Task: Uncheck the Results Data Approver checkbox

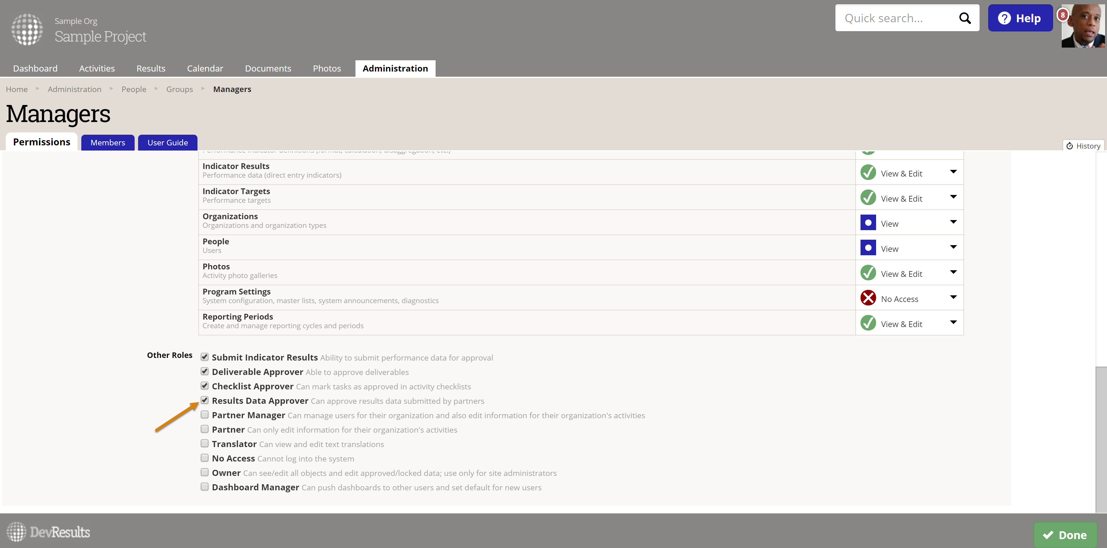Action: click(x=205, y=400)
